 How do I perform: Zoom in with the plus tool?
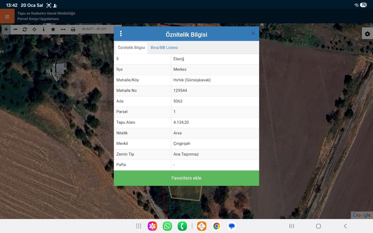pyautogui.click(x=6, y=29)
